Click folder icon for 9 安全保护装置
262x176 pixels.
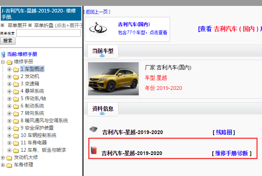point(16,128)
